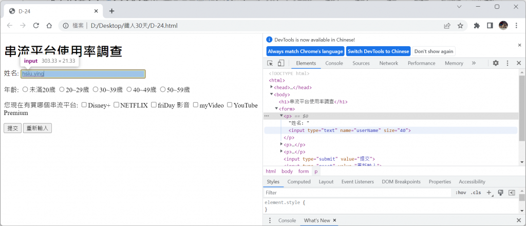
Task: Collapse the body element node
Action: click(x=271, y=94)
